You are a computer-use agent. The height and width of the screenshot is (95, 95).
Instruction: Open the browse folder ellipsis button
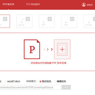(x=66, y=87)
